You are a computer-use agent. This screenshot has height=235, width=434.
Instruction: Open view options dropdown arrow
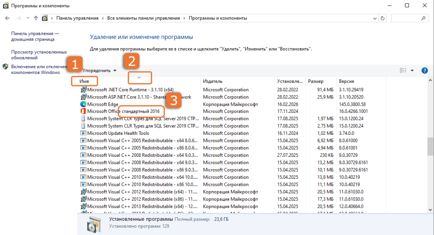412,71
